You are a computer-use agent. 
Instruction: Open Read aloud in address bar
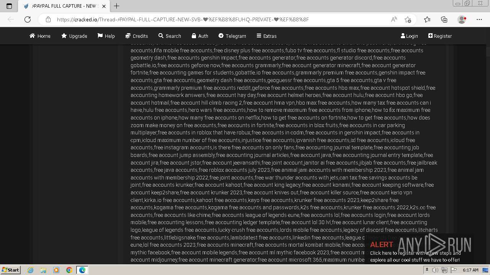394,19
